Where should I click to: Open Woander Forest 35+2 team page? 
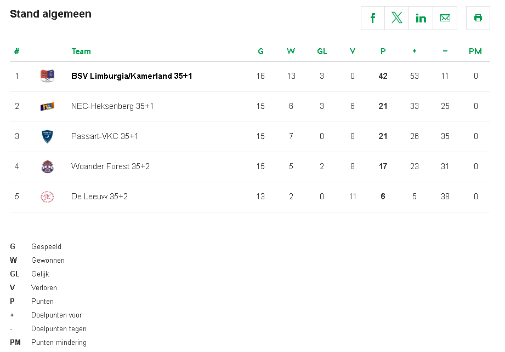(110, 166)
